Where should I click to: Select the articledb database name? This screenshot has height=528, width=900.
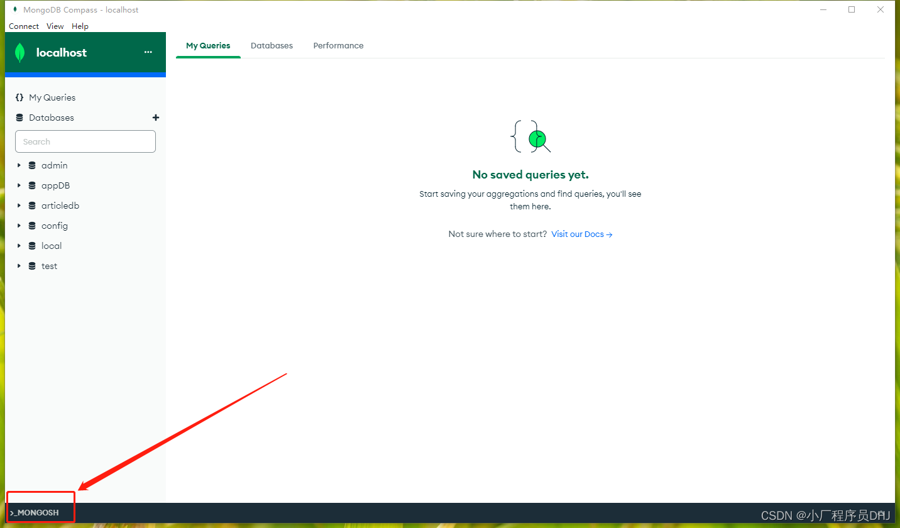(x=60, y=206)
